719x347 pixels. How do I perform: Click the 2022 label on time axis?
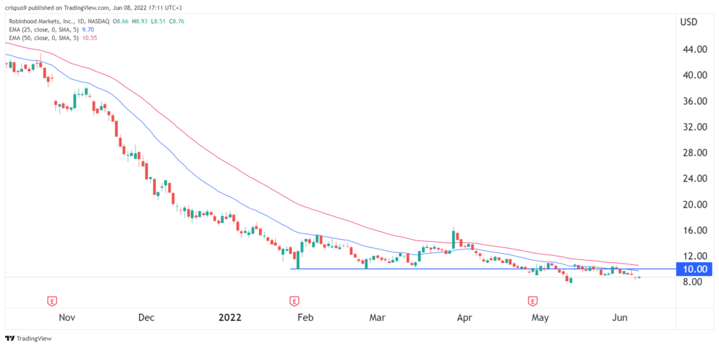(x=230, y=318)
